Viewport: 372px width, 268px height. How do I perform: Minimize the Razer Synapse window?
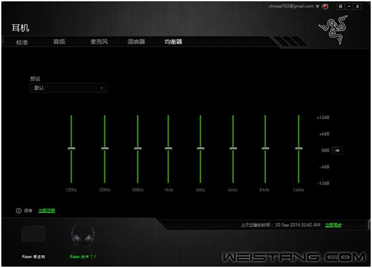349,7
